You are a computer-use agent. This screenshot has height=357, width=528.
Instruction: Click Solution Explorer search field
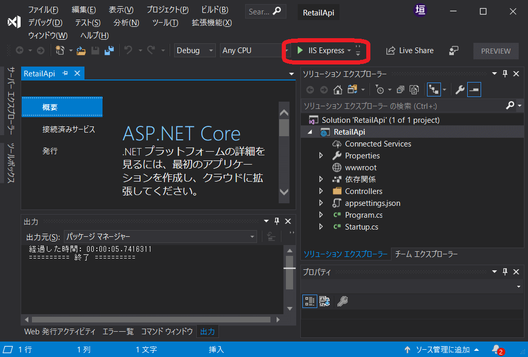403,106
